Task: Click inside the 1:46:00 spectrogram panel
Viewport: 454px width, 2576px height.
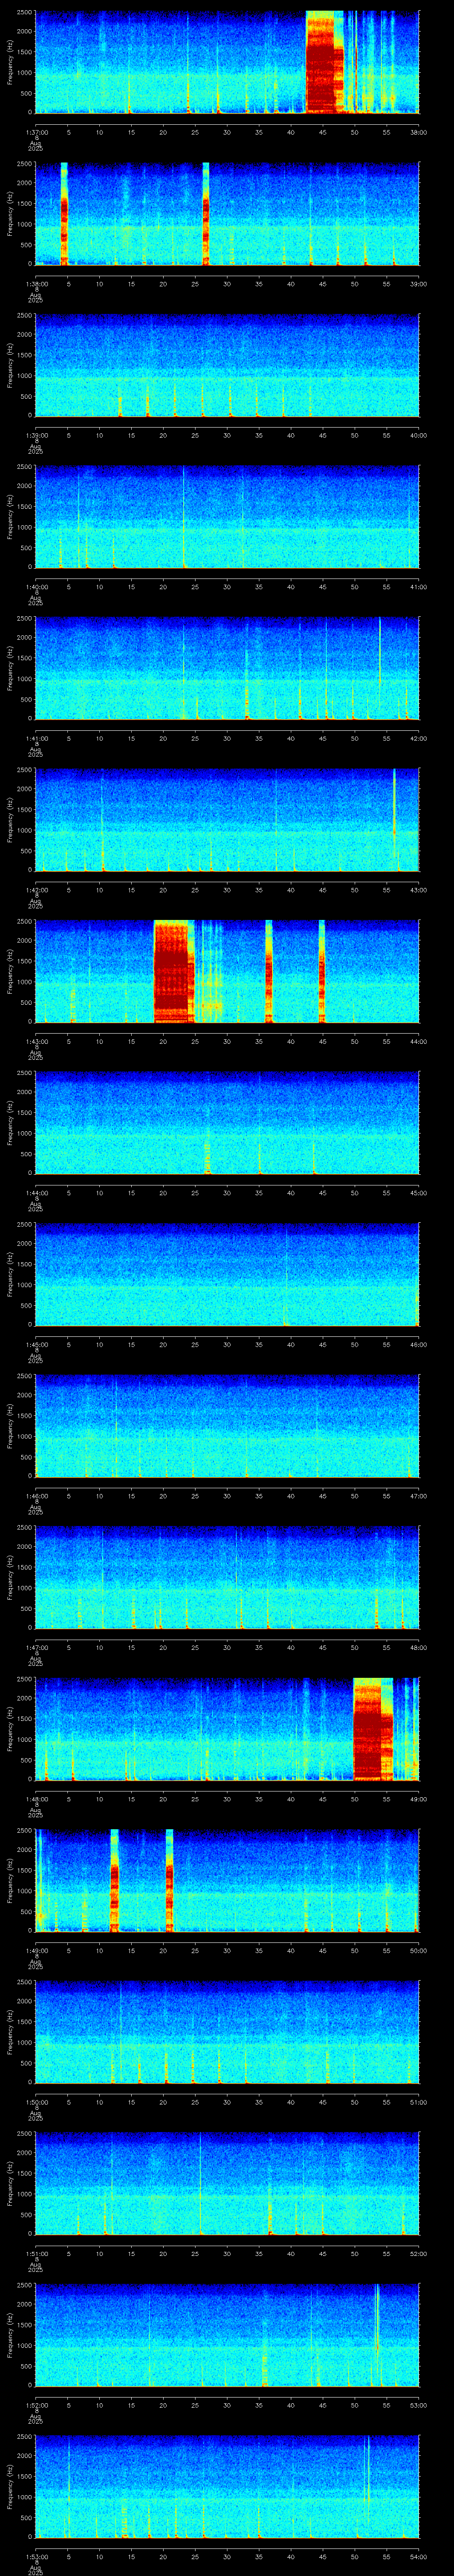Action: (227, 1425)
